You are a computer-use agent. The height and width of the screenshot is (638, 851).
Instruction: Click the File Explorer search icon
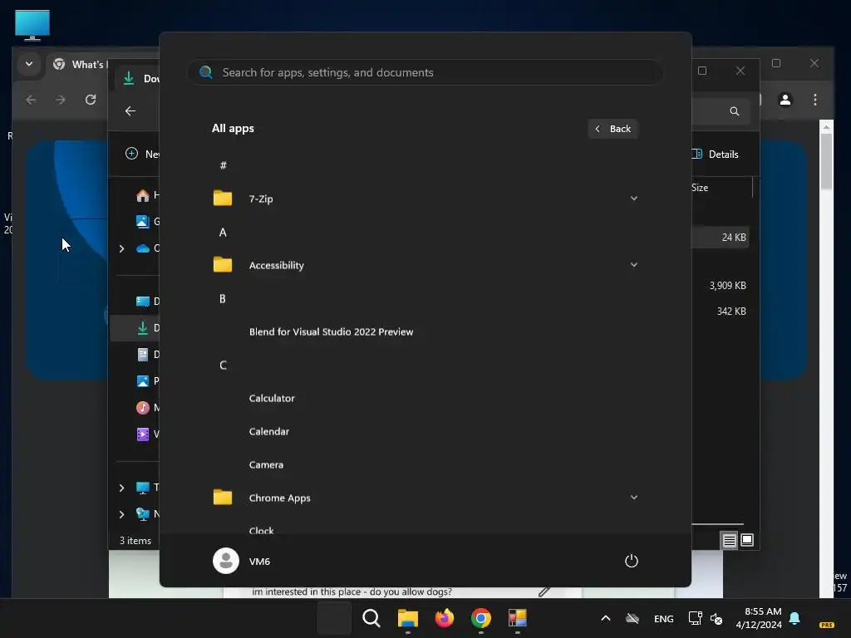point(735,110)
